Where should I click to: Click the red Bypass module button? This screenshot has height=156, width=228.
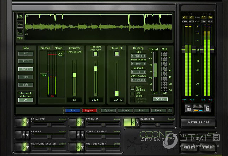coord(89,110)
